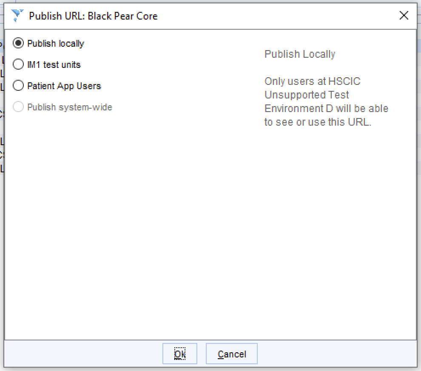Click the 'Publish Locally' description heading
The width and height of the screenshot is (421, 371).
(300, 54)
